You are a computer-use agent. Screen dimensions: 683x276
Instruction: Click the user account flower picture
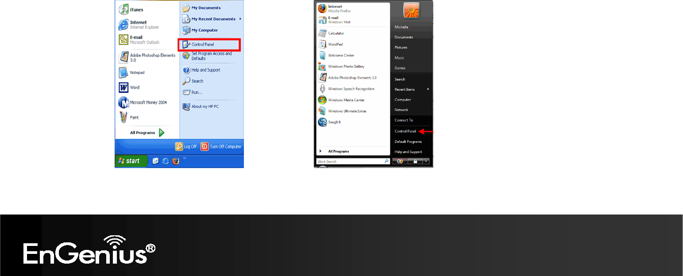(x=412, y=10)
